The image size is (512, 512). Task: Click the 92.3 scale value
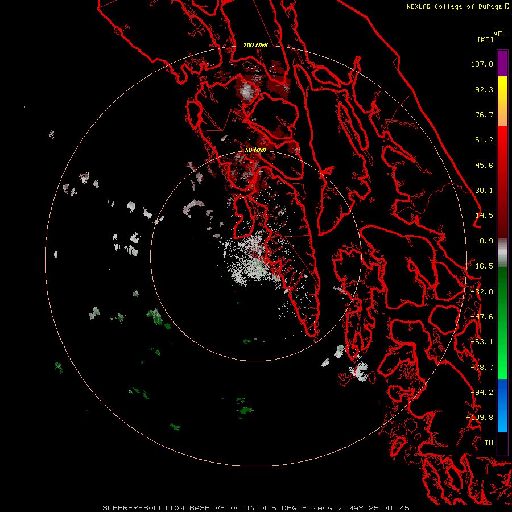484,89
